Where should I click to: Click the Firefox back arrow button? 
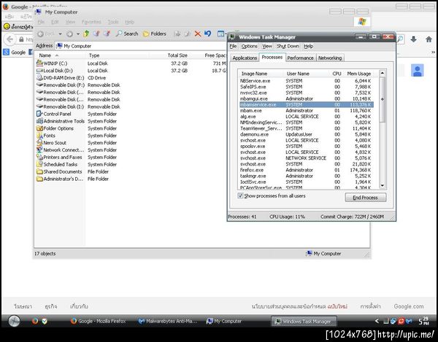pyautogui.click(x=10, y=39)
